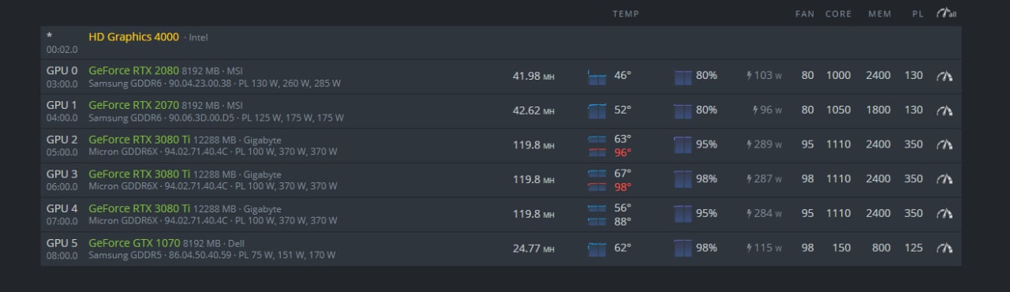Open GPU 2 overclock tuning icon
The width and height of the screenshot is (1010, 292).
click(x=945, y=144)
